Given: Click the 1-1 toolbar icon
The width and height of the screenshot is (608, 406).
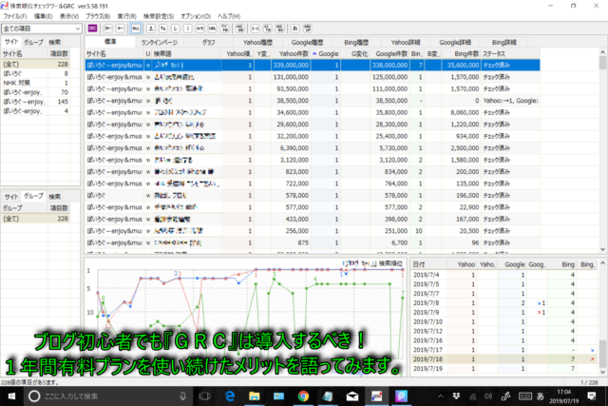Looking at the screenshot, I should click(x=256, y=29).
